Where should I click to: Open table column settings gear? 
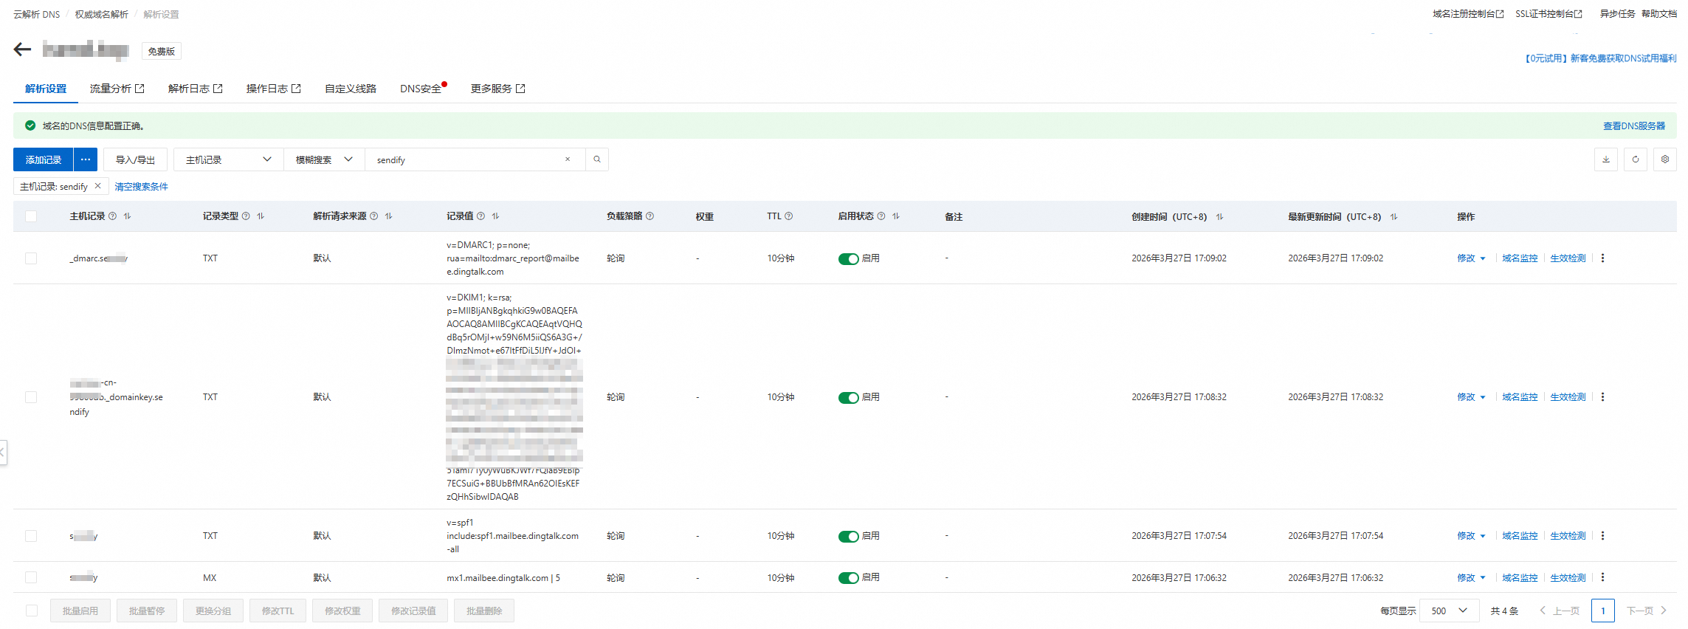click(x=1665, y=159)
